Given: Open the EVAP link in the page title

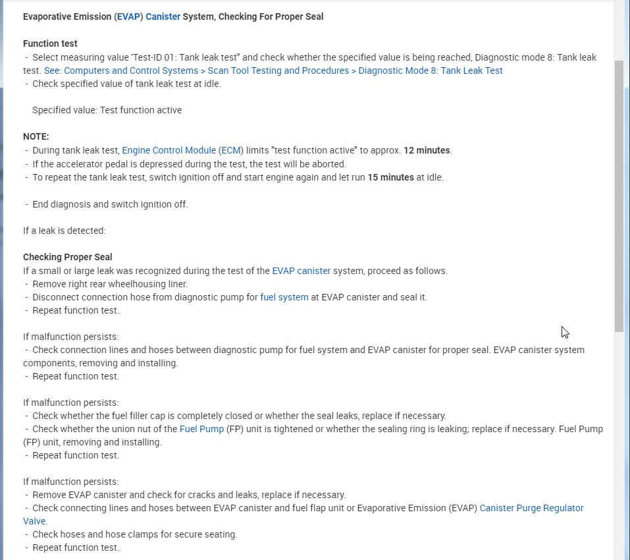Looking at the screenshot, I should coord(130,16).
